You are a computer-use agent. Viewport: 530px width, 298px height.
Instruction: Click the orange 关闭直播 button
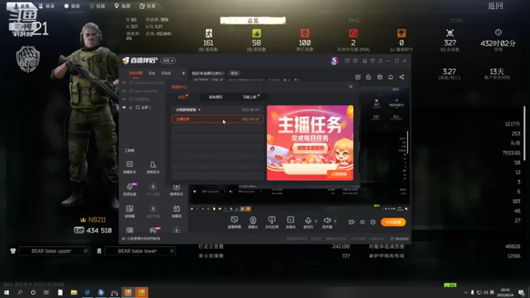click(393, 222)
